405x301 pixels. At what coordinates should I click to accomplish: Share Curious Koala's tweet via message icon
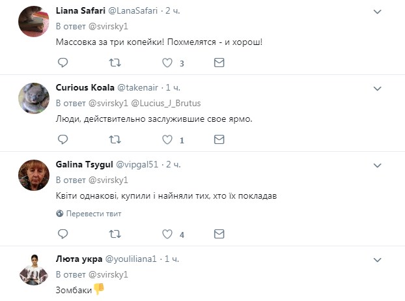(x=219, y=139)
